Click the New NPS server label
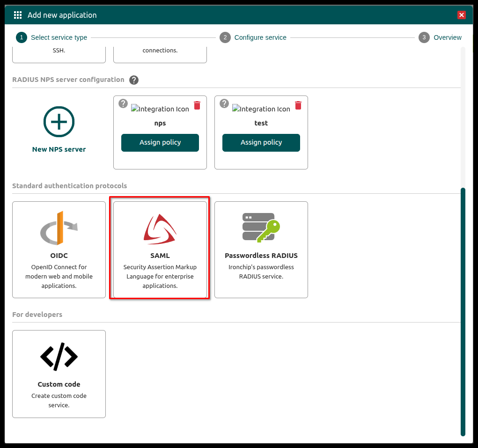The image size is (478, 448). coord(59,149)
